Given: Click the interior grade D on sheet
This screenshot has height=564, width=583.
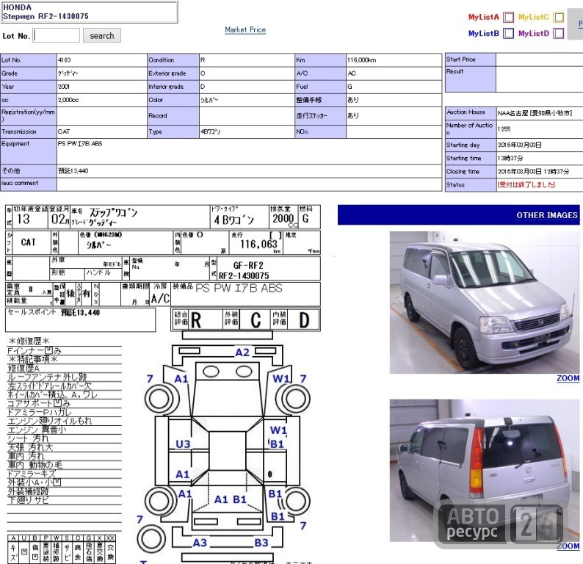Looking at the screenshot, I should pyautogui.click(x=304, y=320).
